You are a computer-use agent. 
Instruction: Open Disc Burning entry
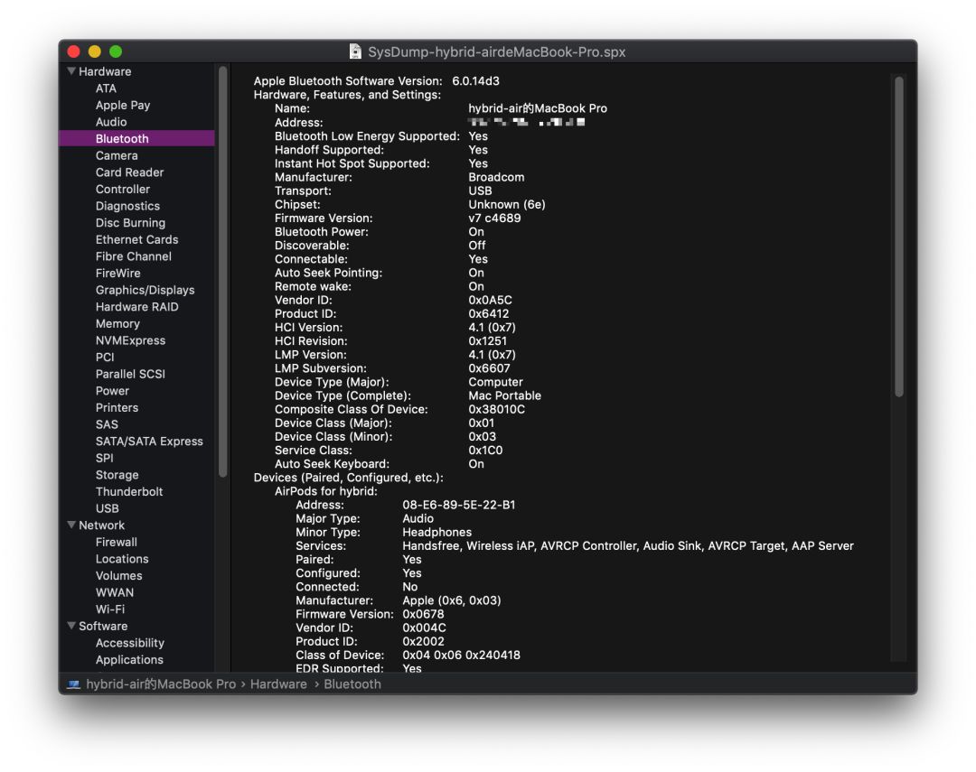coord(130,223)
